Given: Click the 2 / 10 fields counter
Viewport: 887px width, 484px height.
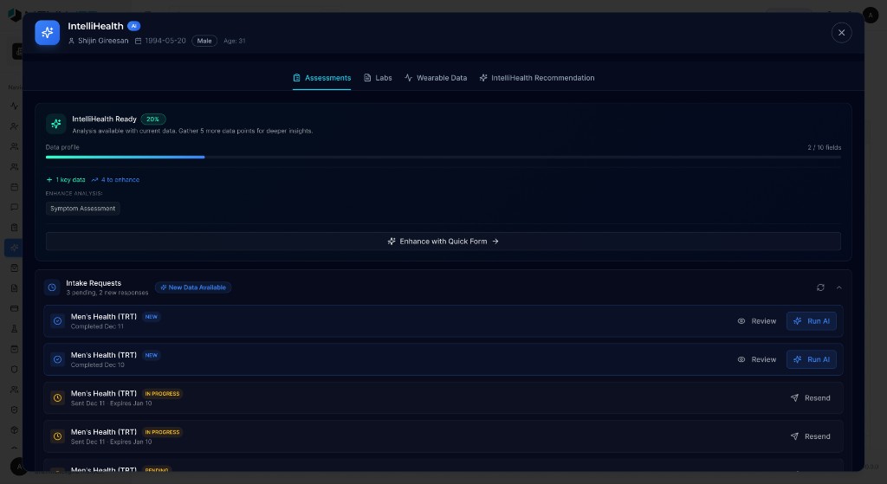Looking at the screenshot, I should tap(825, 147).
